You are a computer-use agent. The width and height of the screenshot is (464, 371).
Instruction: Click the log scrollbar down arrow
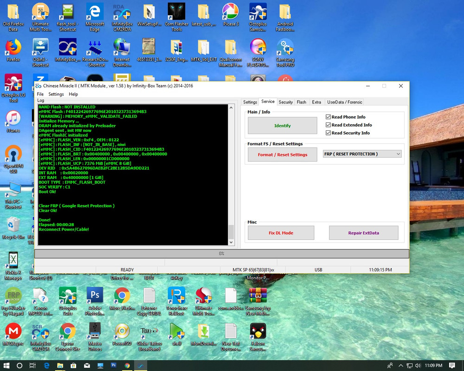231,242
